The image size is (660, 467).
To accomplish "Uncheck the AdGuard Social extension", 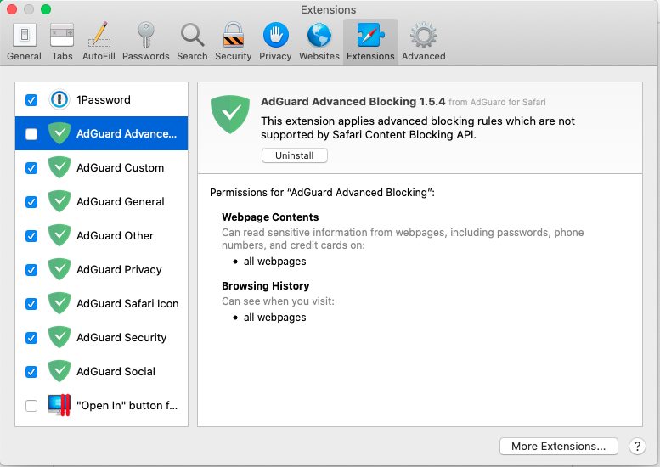I will [31, 372].
